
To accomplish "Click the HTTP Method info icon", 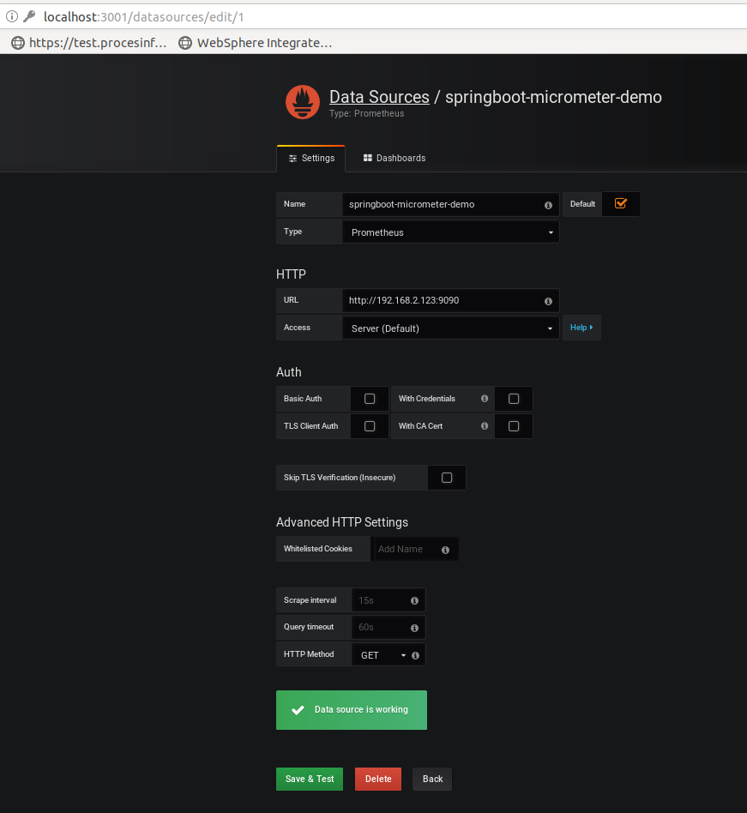I will point(415,655).
